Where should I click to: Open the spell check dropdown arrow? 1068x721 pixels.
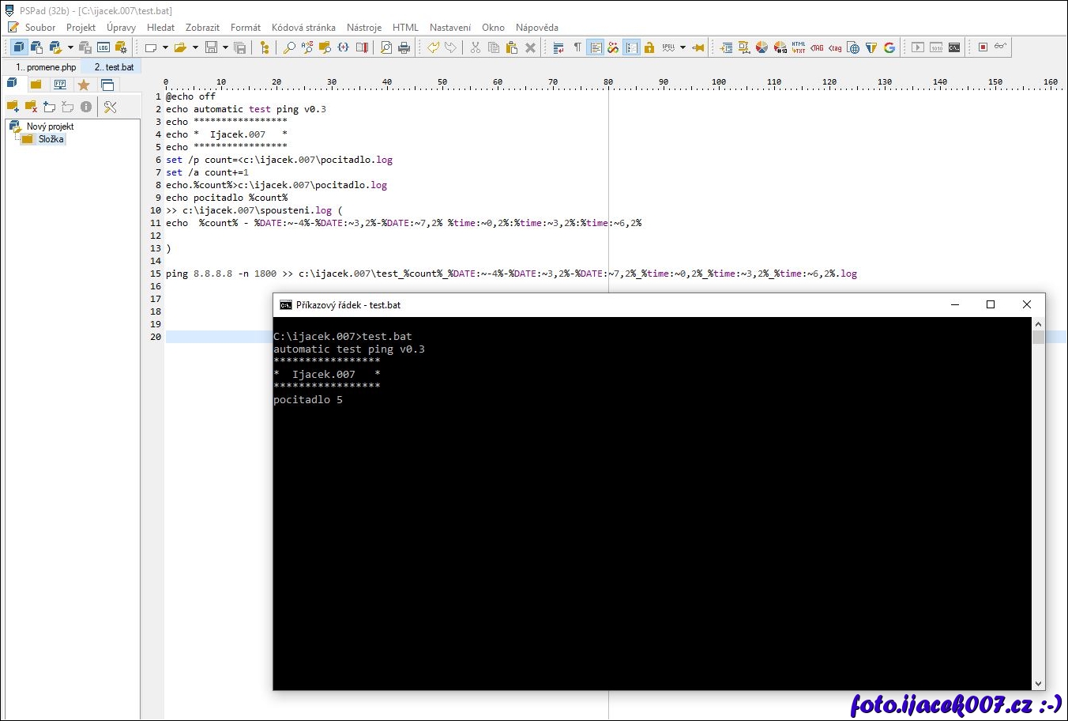point(683,47)
